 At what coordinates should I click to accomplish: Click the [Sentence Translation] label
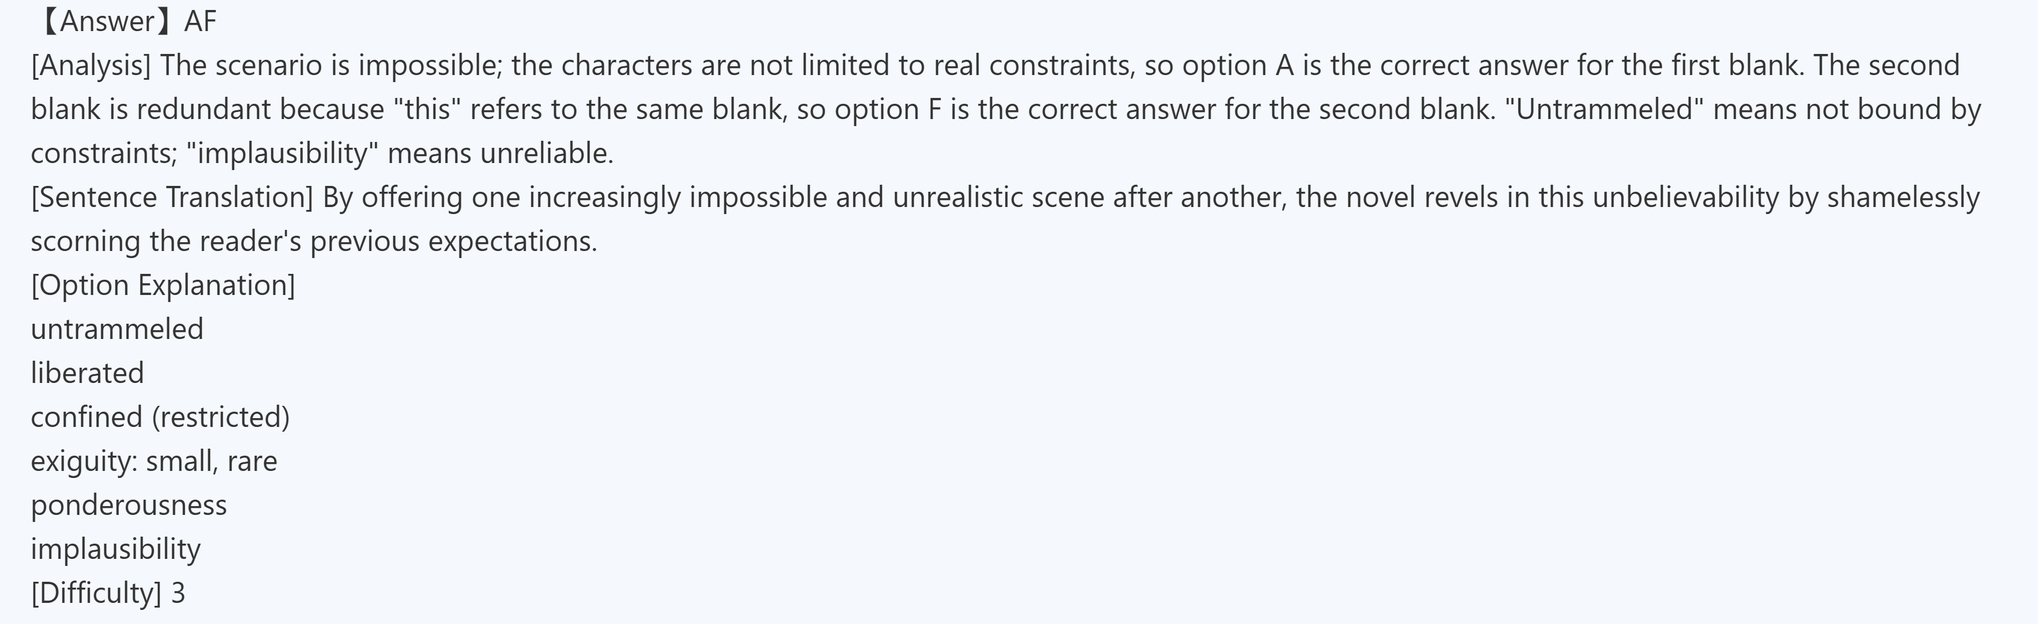pos(173,197)
